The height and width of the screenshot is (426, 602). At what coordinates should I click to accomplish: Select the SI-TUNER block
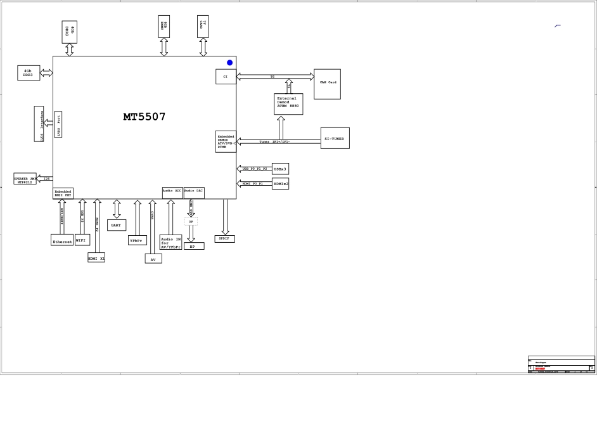(x=335, y=138)
